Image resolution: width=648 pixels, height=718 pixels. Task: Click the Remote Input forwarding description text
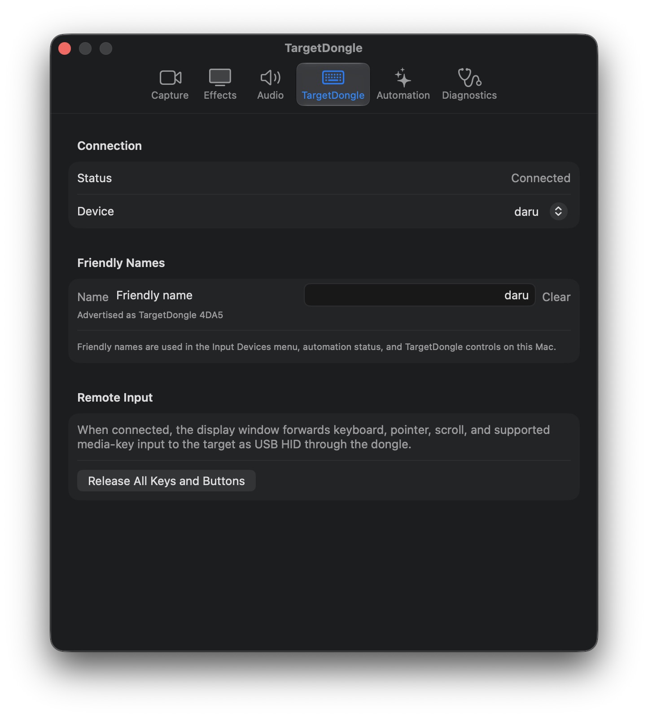[313, 437]
